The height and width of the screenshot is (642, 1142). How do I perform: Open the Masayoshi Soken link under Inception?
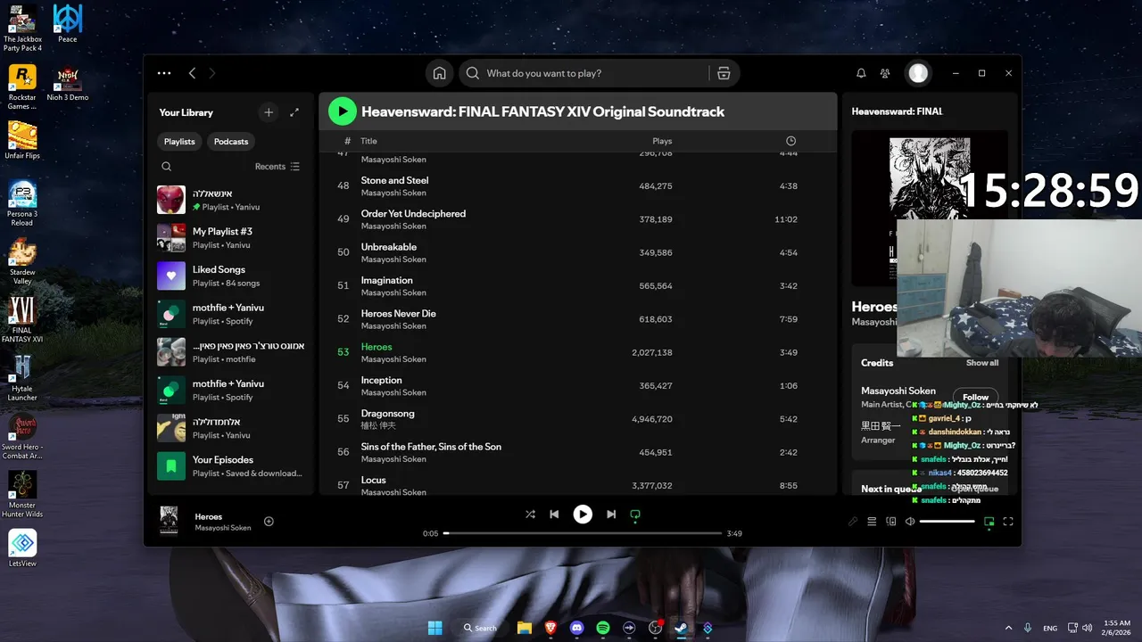[x=393, y=392]
